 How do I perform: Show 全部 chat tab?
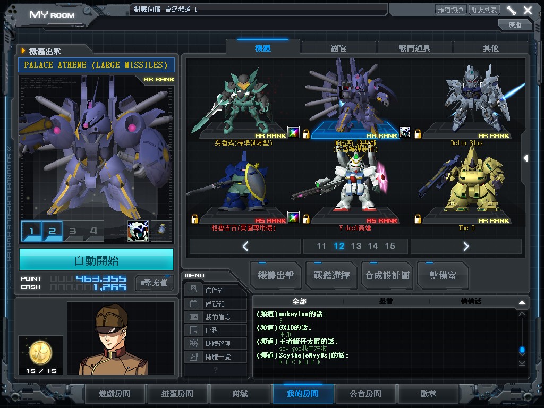tap(299, 301)
